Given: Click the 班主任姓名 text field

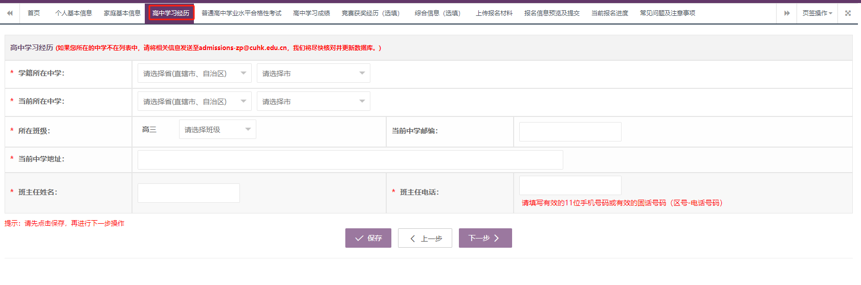Looking at the screenshot, I should tap(189, 193).
